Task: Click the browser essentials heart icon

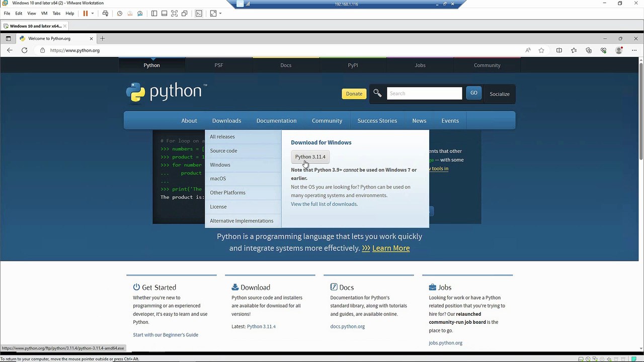Action: click(x=604, y=50)
